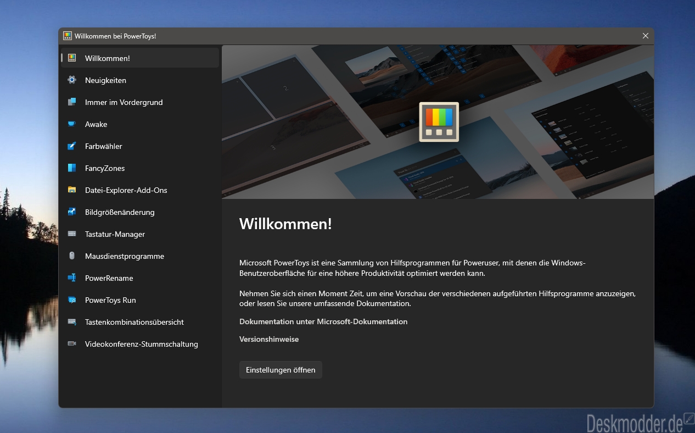The image size is (695, 433).
Task: Click the PowerToys Run search icon
Action: 72,299
